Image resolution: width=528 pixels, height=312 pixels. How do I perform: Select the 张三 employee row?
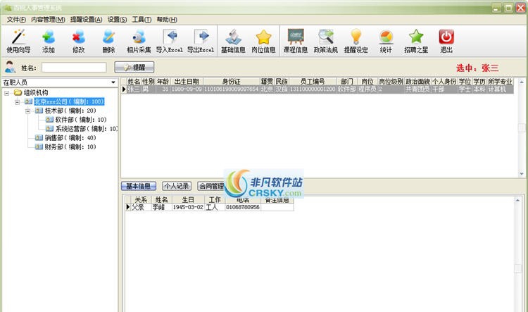(x=318, y=89)
